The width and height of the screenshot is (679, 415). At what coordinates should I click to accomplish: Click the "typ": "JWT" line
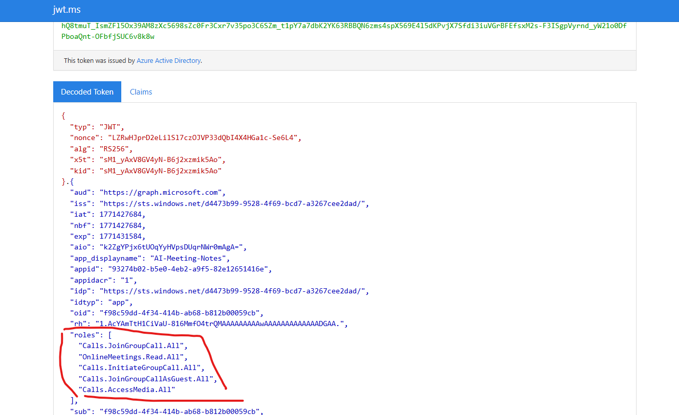click(x=97, y=127)
